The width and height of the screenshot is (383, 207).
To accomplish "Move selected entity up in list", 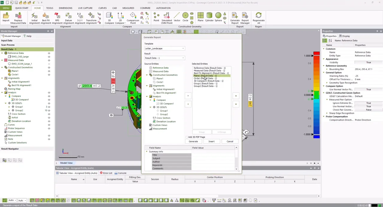I will pos(236,96).
